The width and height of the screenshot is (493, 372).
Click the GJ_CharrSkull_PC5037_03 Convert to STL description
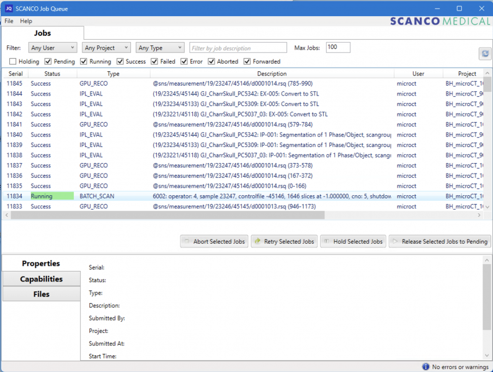pos(240,114)
